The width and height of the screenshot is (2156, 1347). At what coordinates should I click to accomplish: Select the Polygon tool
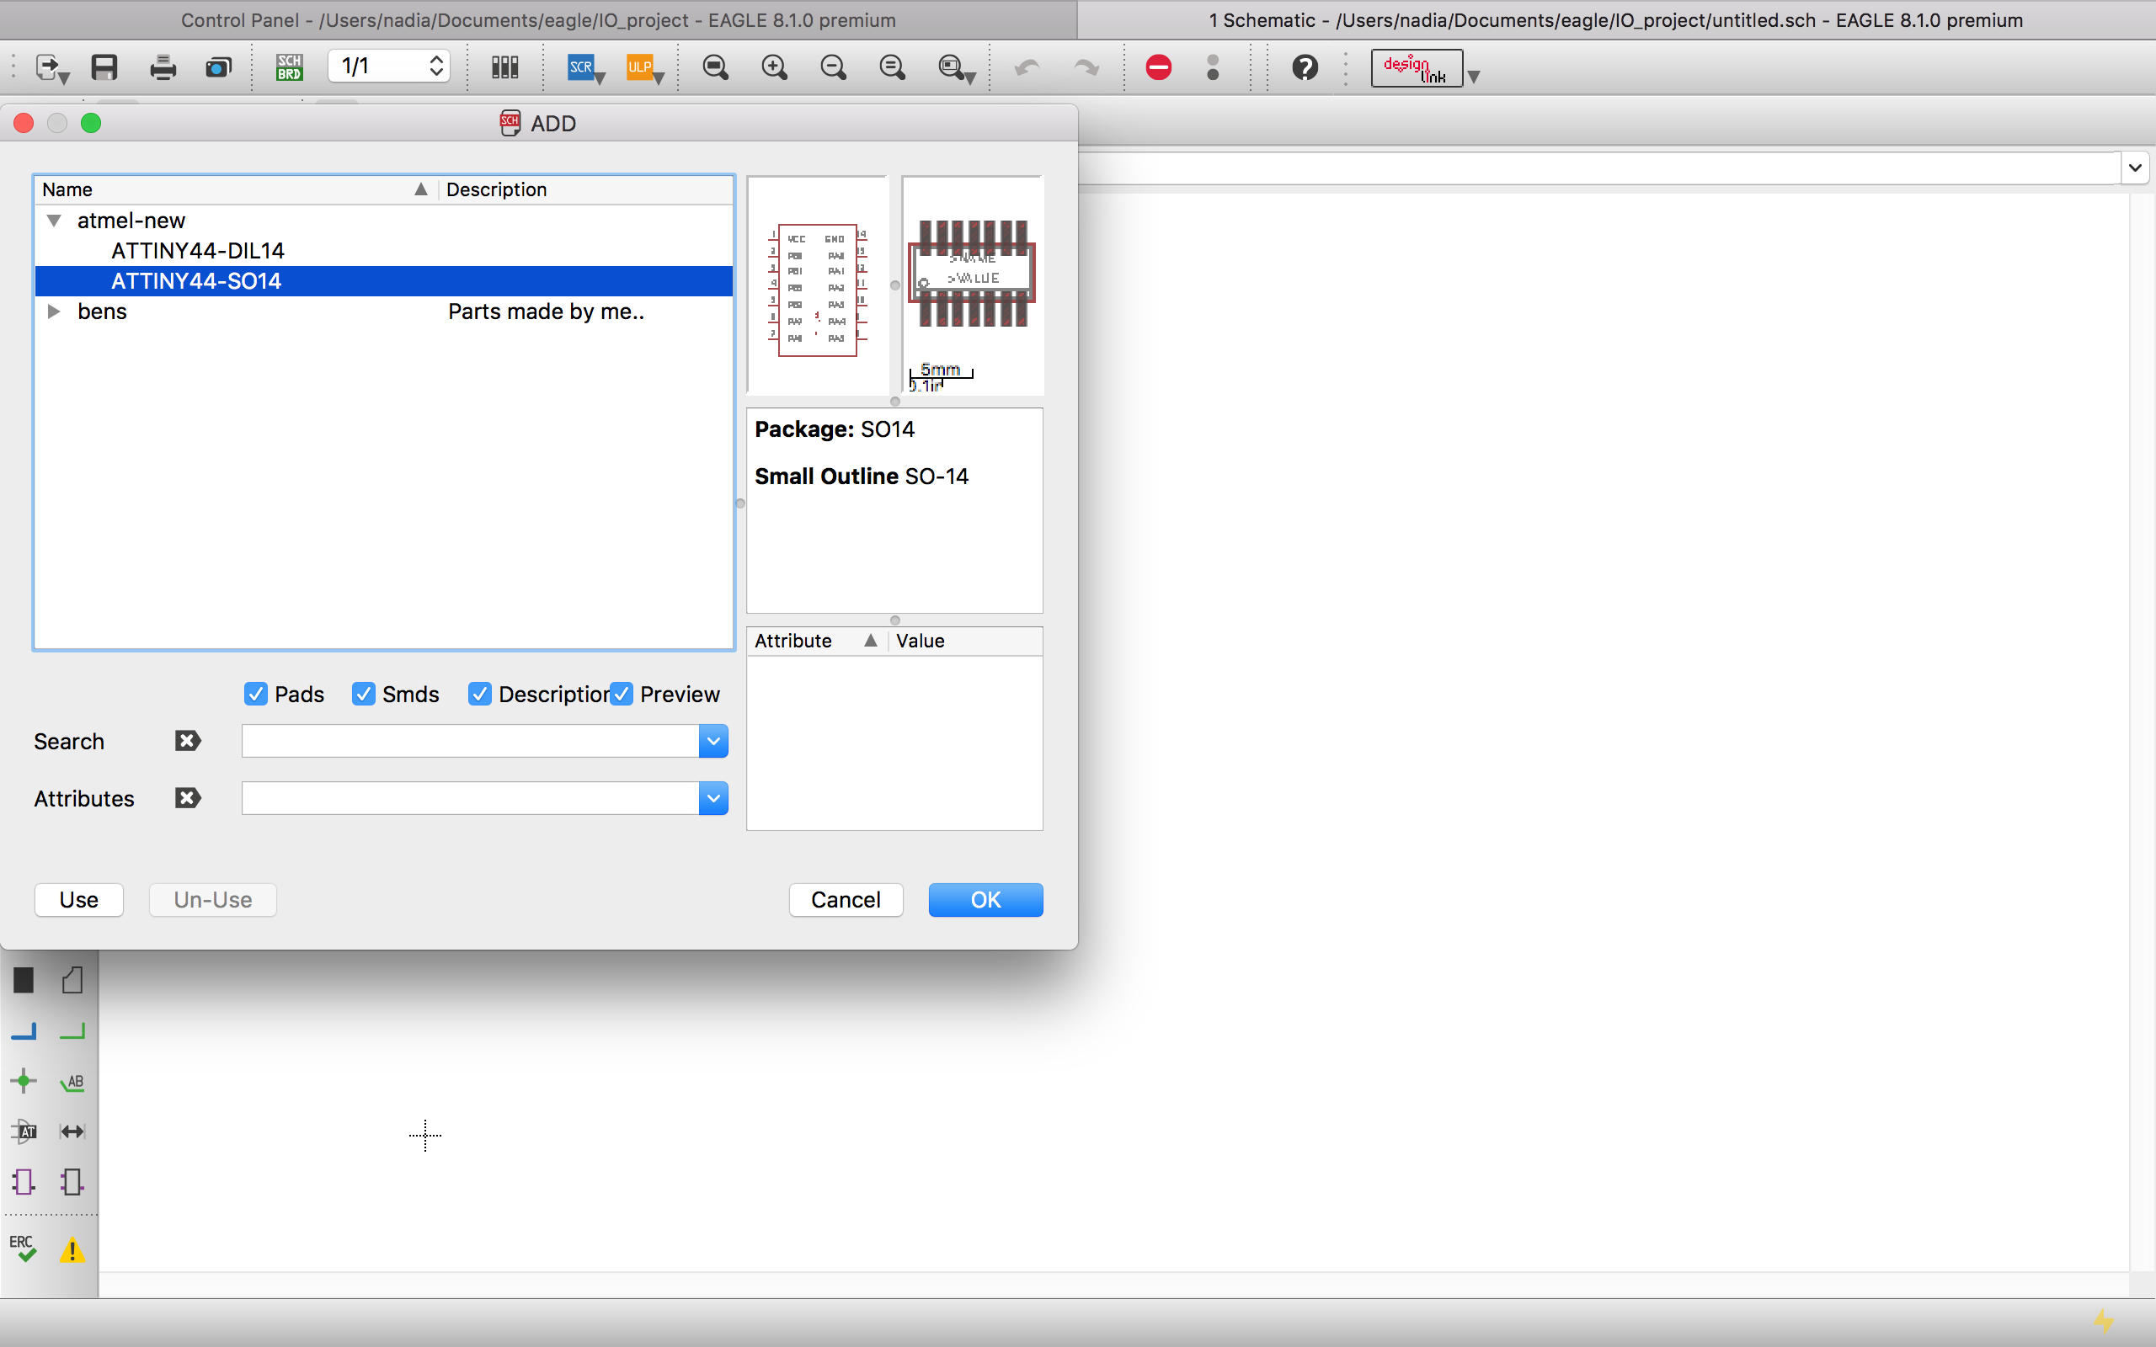tap(72, 980)
